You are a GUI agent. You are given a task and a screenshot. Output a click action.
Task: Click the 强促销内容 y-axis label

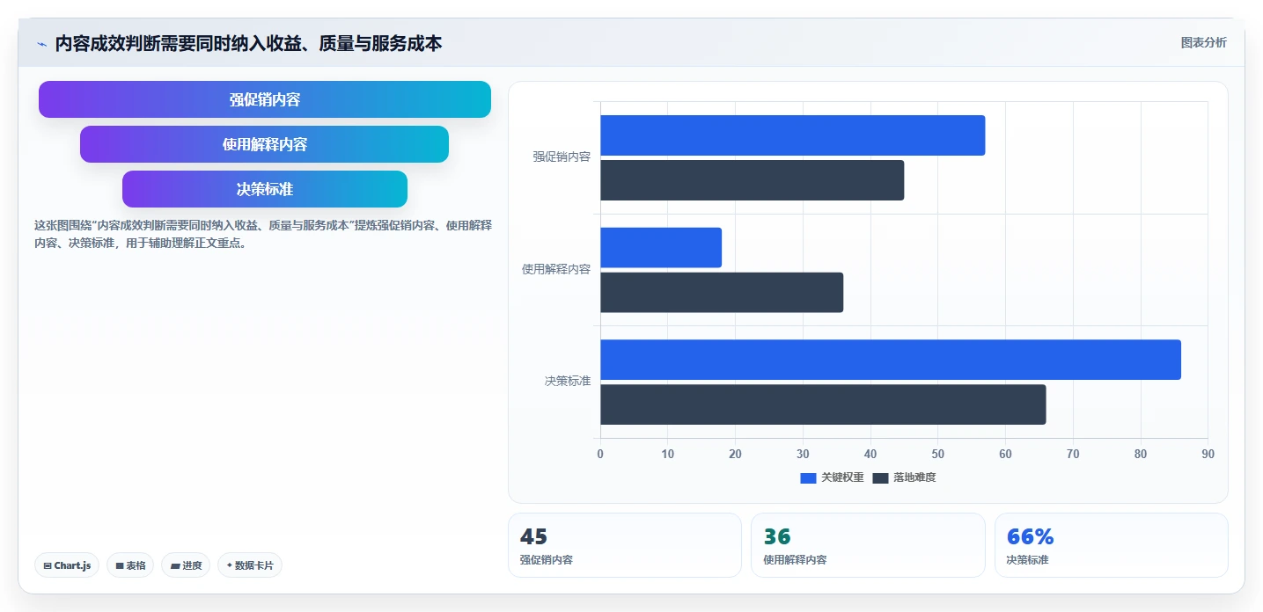pyautogui.click(x=562, y=157)
